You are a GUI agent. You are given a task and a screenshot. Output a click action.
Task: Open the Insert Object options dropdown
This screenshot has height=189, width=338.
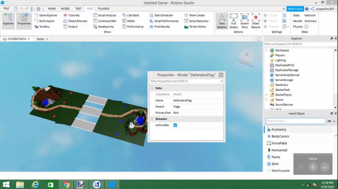pyautogui.click(x=334, y=121)
